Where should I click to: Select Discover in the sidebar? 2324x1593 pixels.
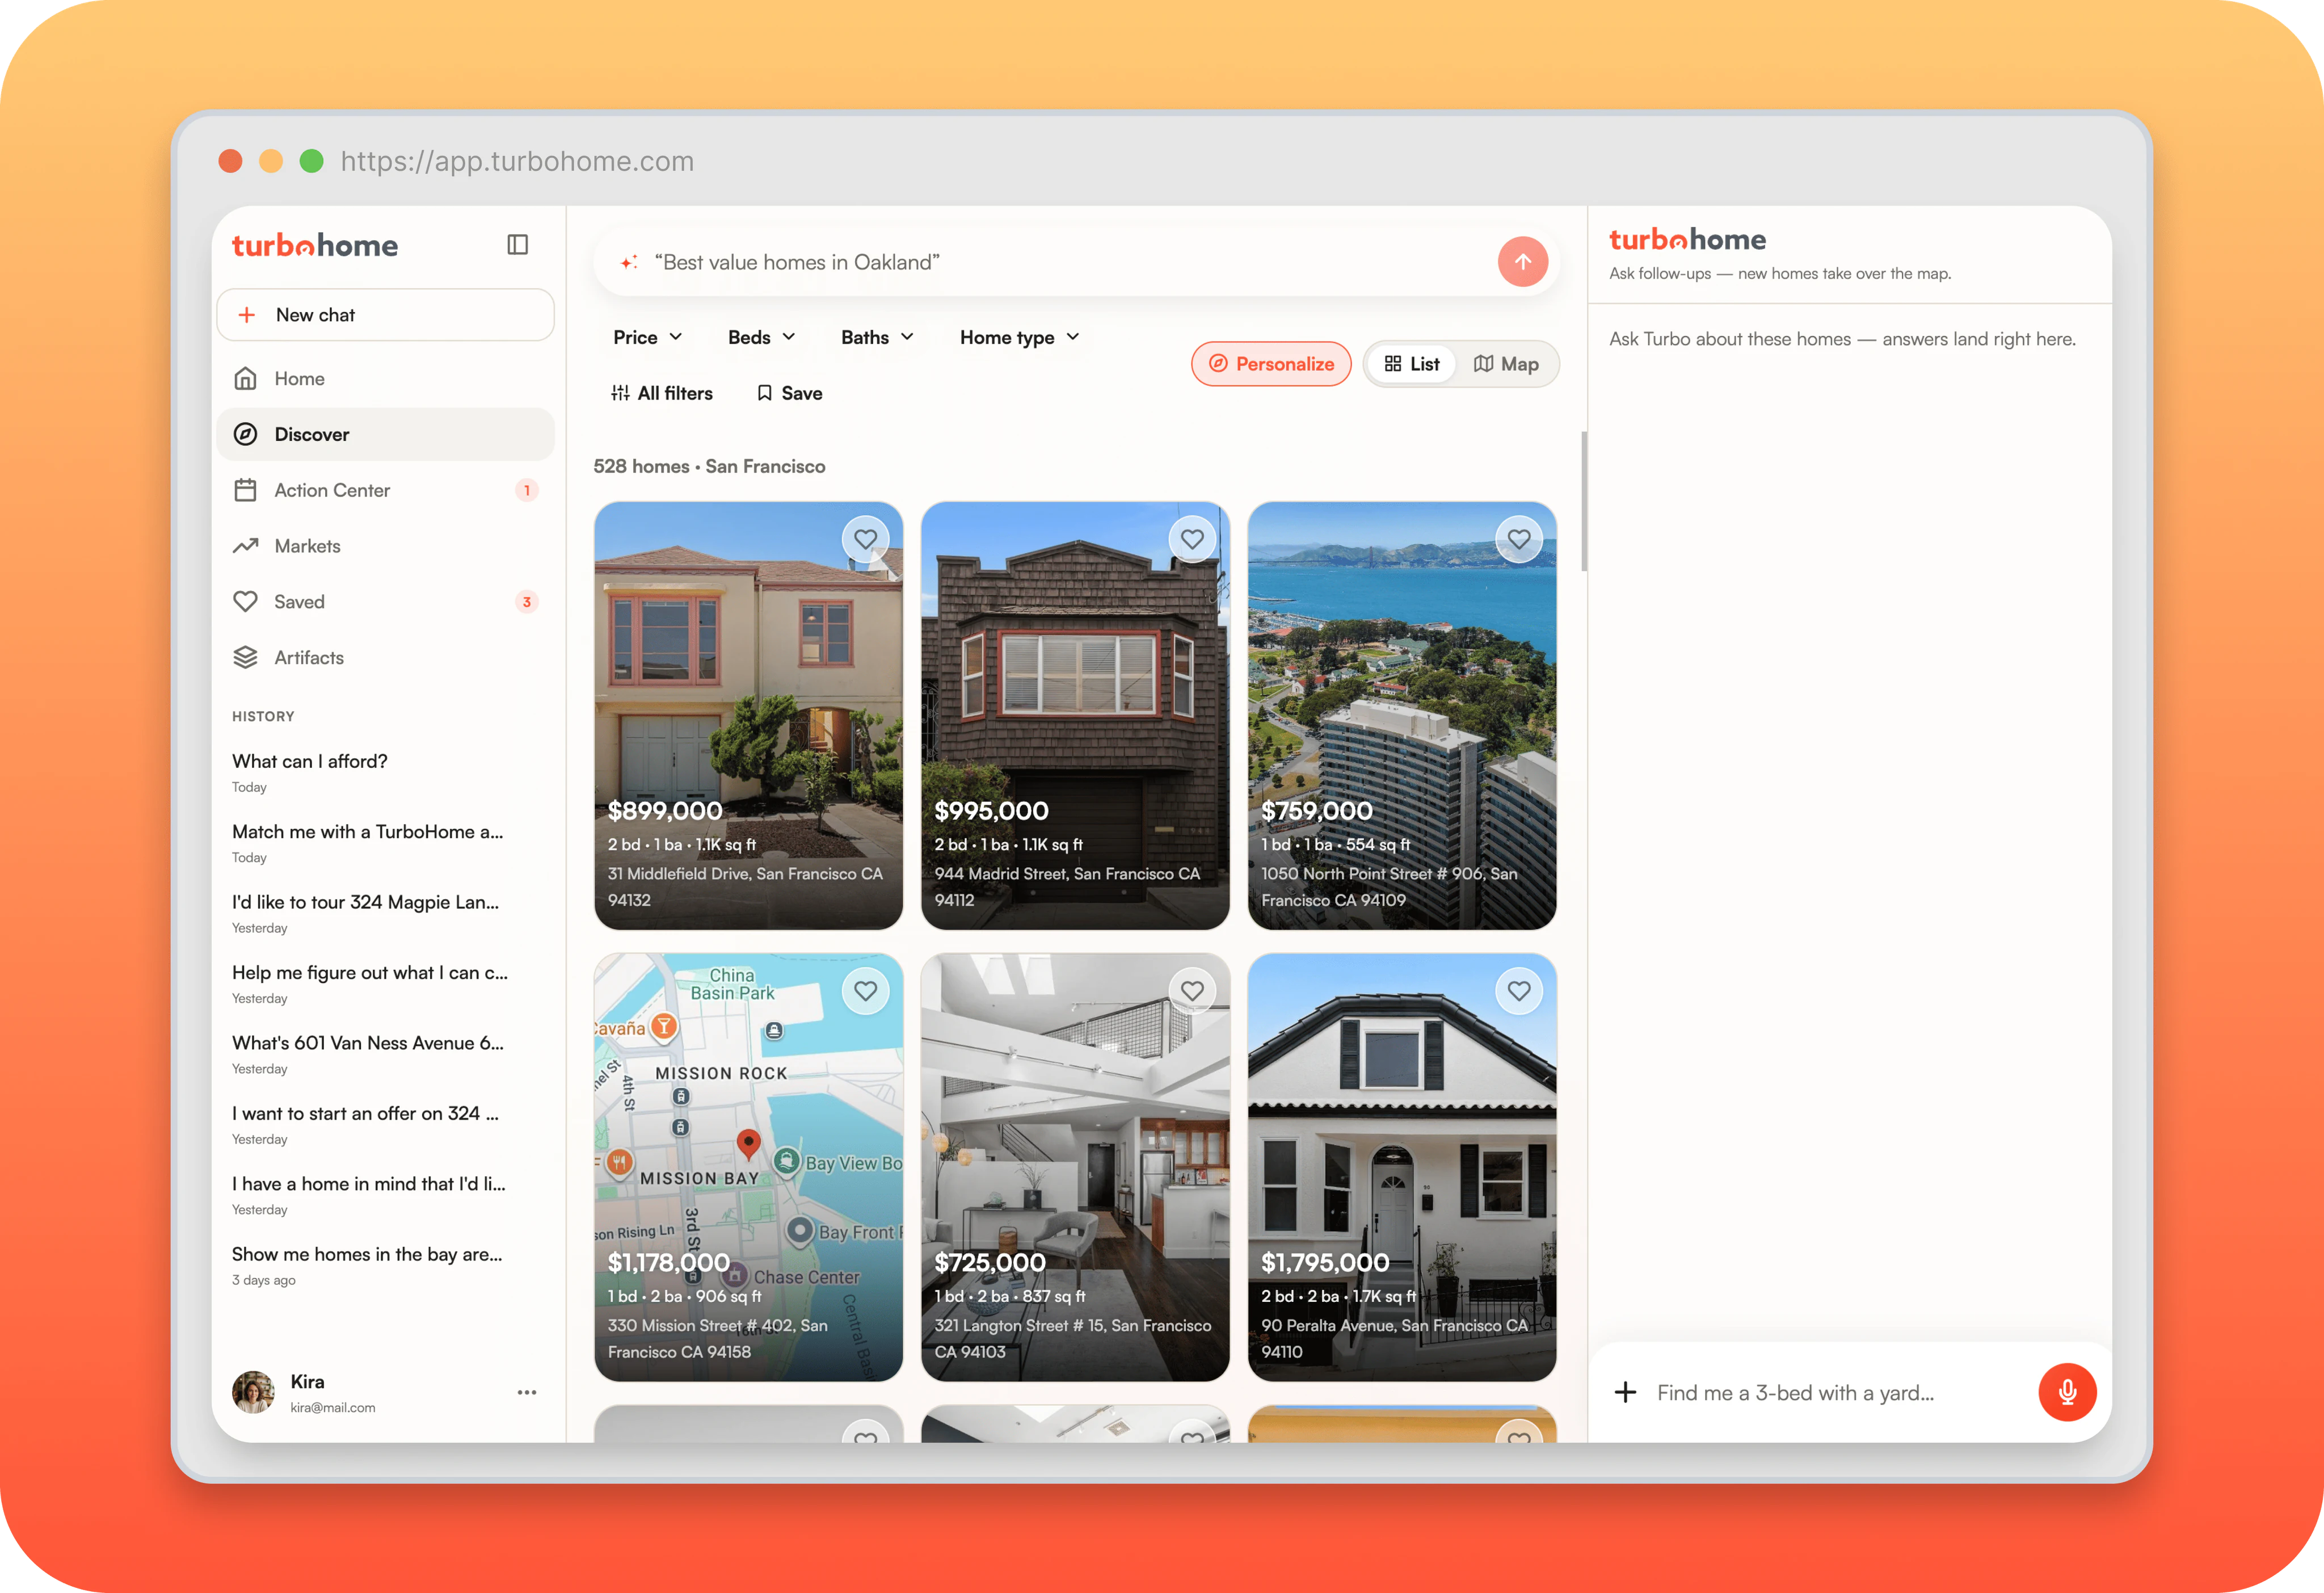coord(385,434)
